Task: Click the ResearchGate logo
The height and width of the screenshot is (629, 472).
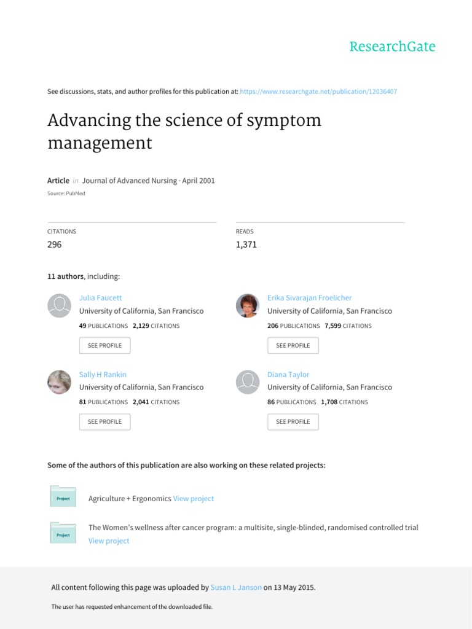Action: (392, 47)
